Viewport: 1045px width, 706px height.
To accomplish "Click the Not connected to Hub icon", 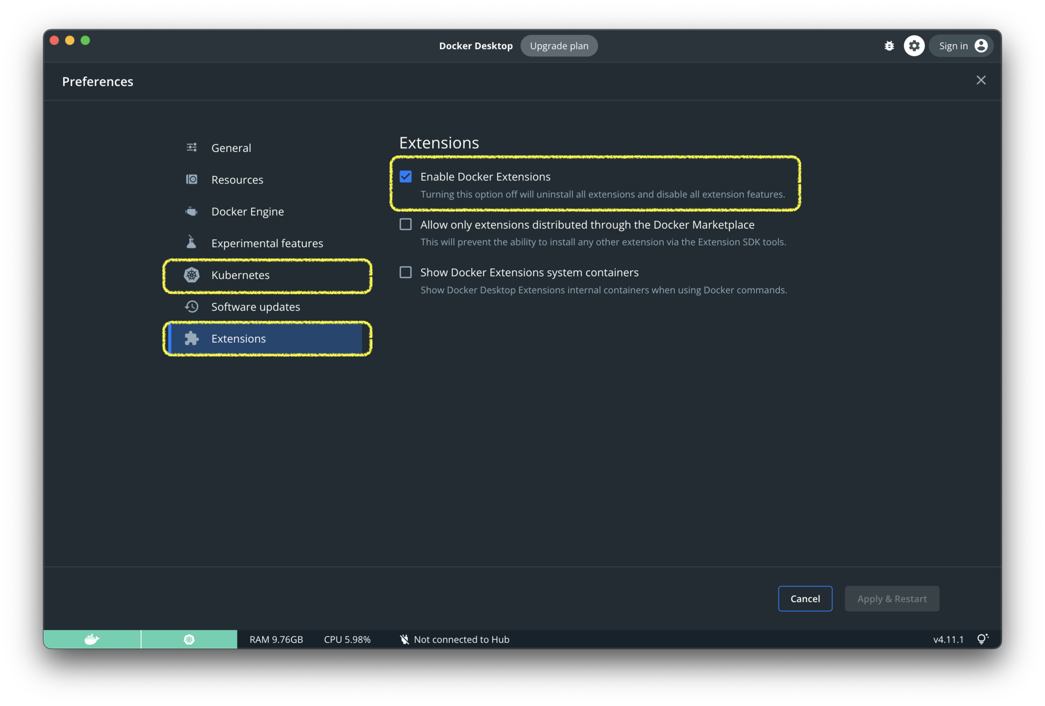I will (x=404, y=639).
